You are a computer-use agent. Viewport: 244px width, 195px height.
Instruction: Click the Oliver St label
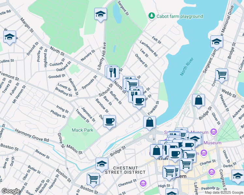[x=216, y=119]
